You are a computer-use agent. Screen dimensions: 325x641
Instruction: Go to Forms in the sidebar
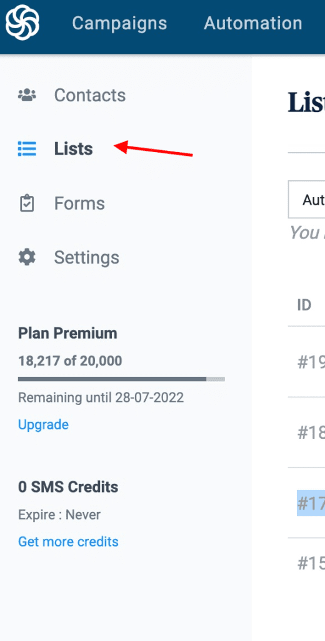[x=79, y=203]
